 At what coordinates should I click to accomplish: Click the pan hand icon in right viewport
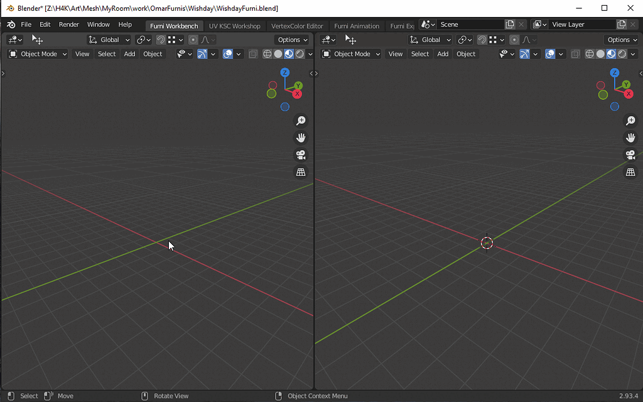click(630, 138)
